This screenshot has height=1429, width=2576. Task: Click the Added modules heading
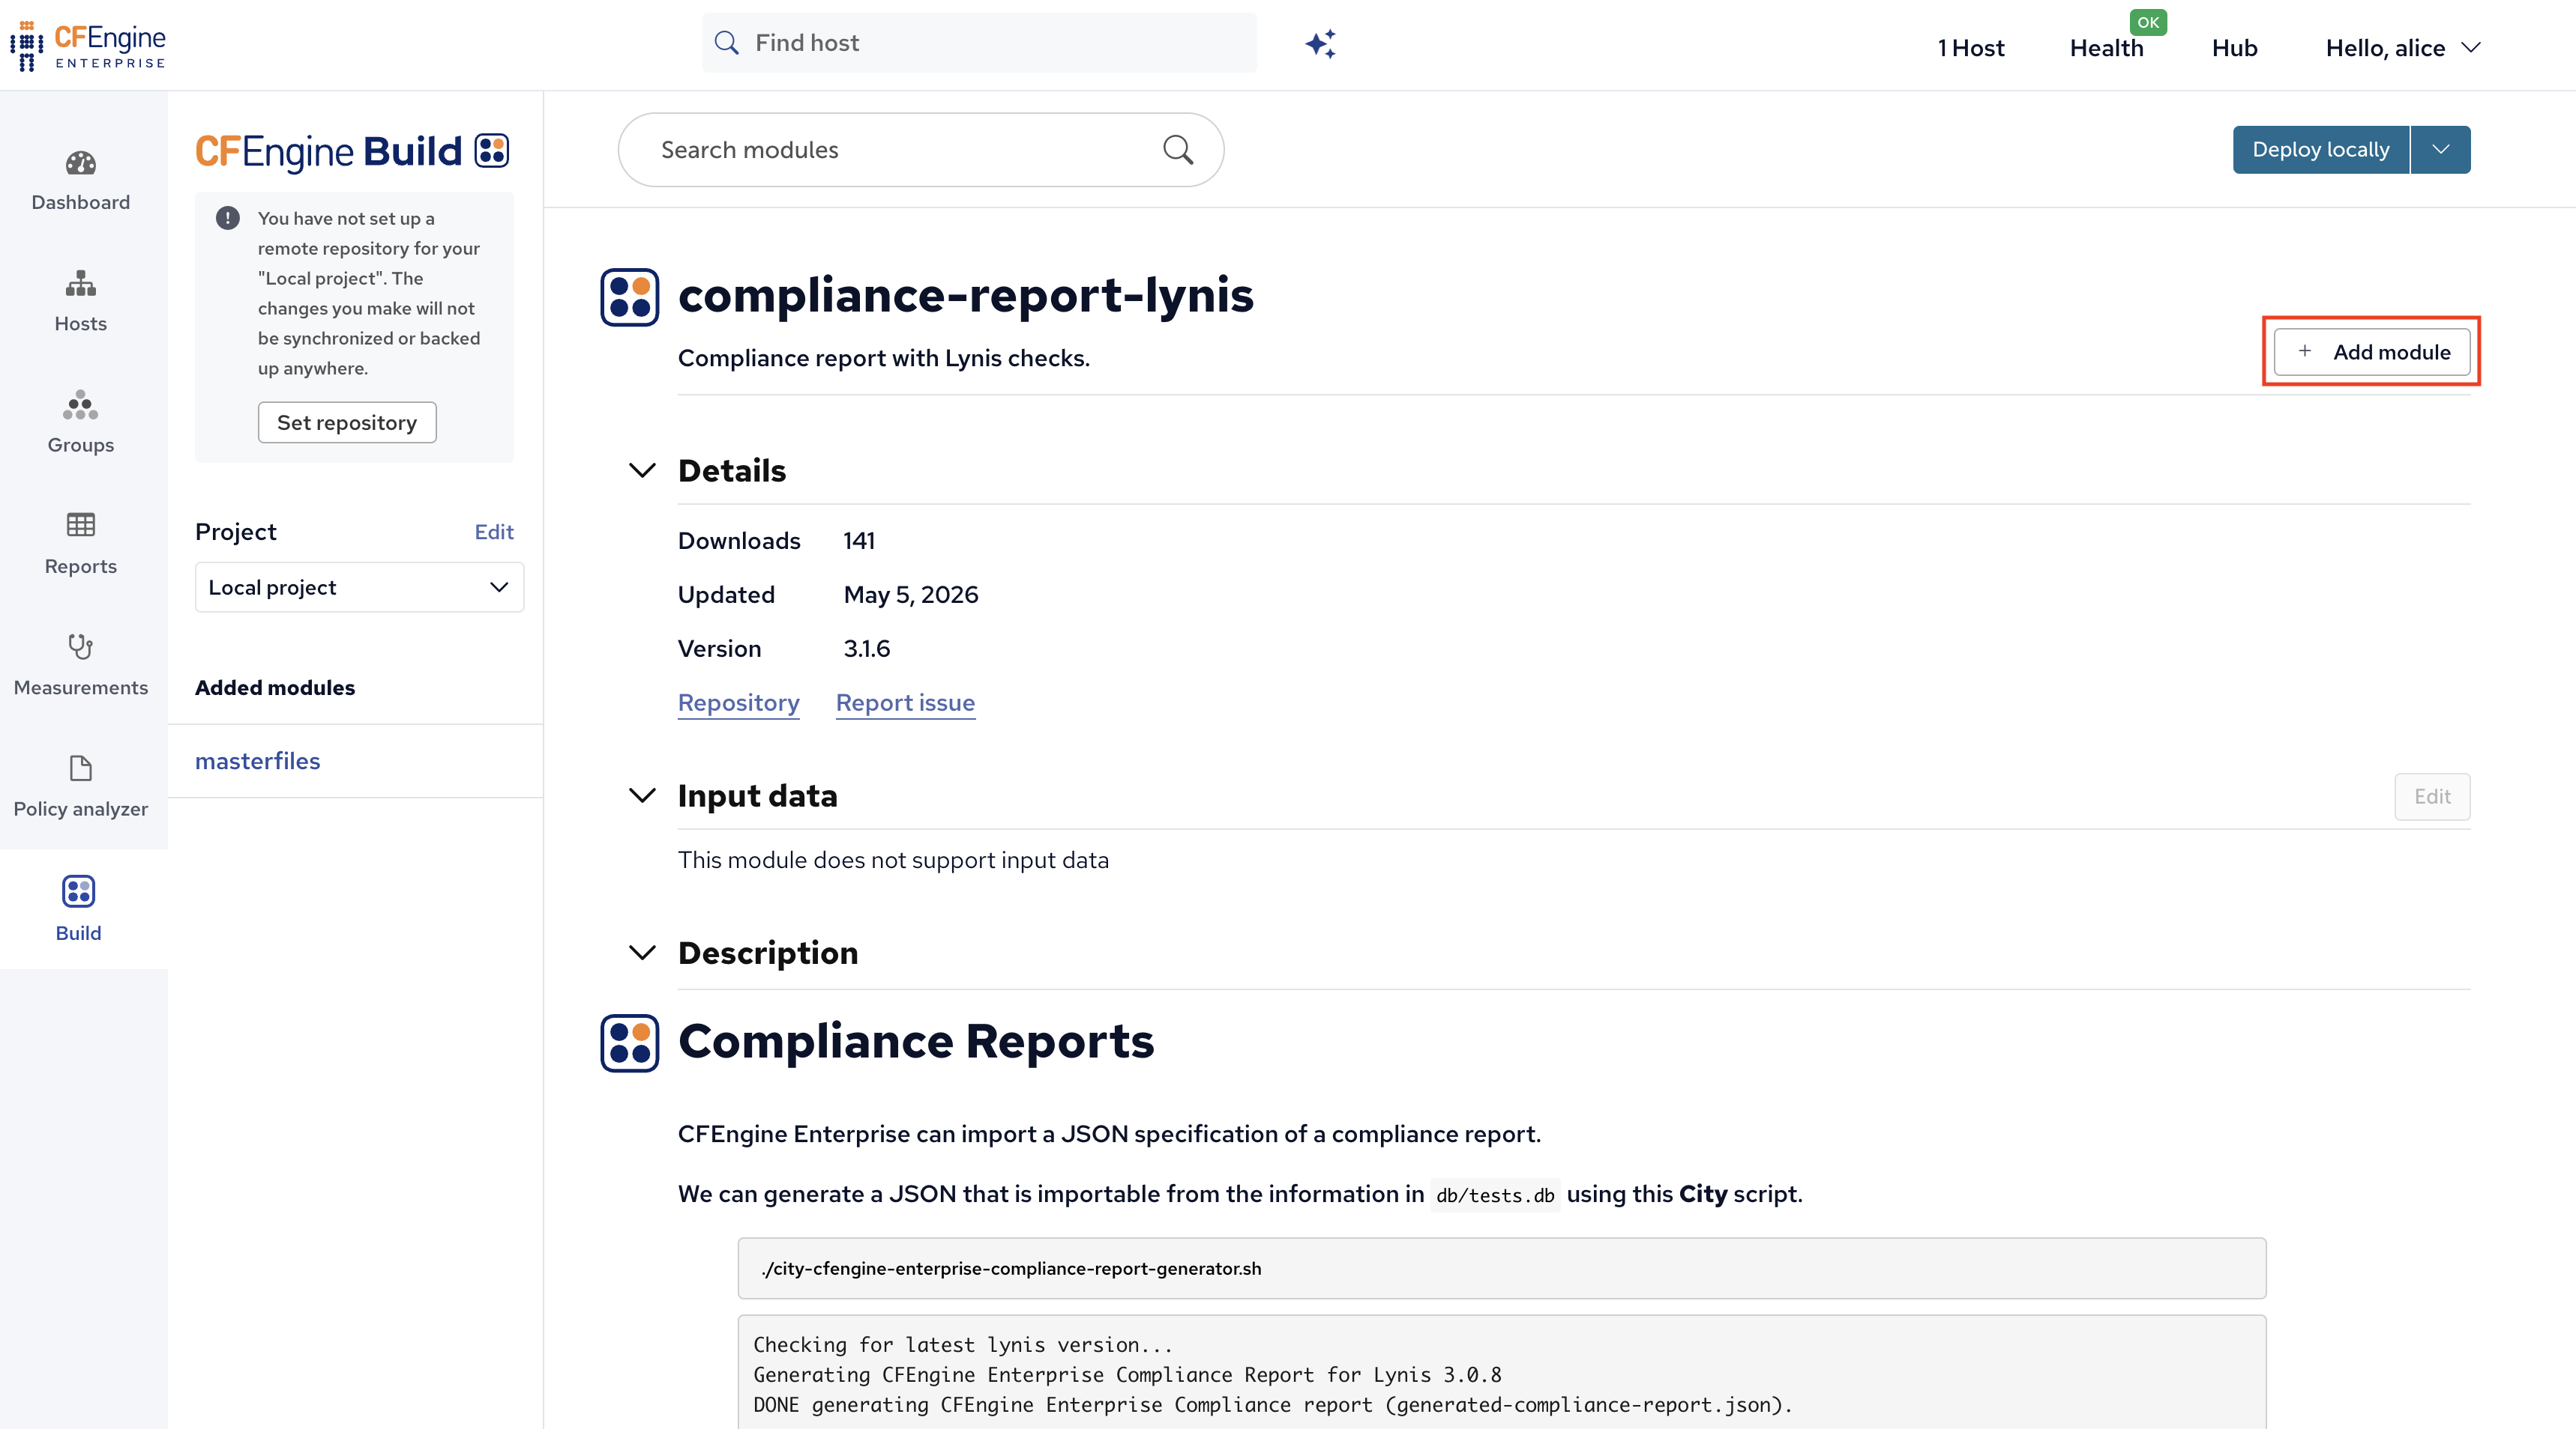pyautogui.click(x=275, y=688)
